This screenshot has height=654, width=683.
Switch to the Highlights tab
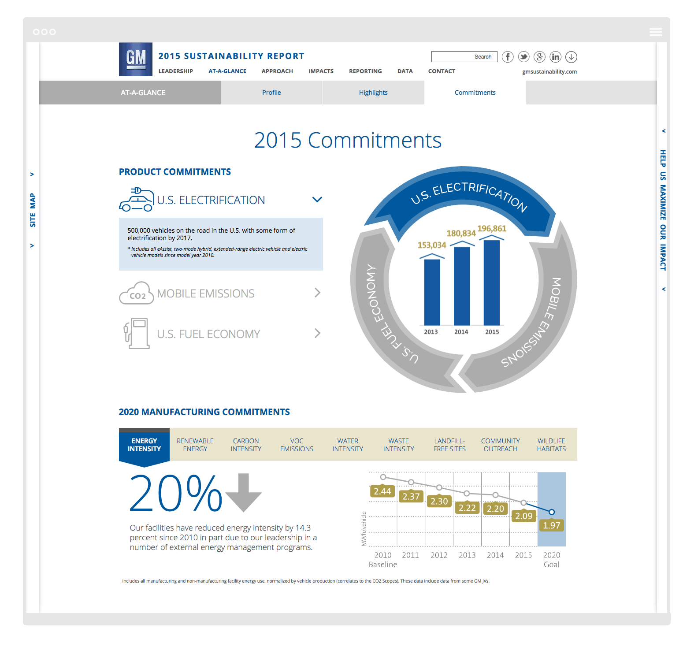[x=373, y=93]
